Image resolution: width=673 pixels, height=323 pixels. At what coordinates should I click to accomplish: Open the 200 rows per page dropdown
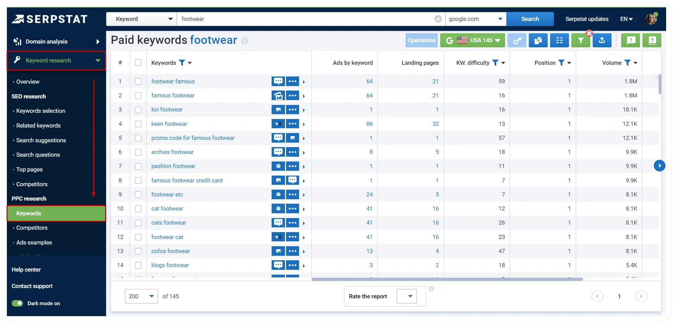coord(141,296)
